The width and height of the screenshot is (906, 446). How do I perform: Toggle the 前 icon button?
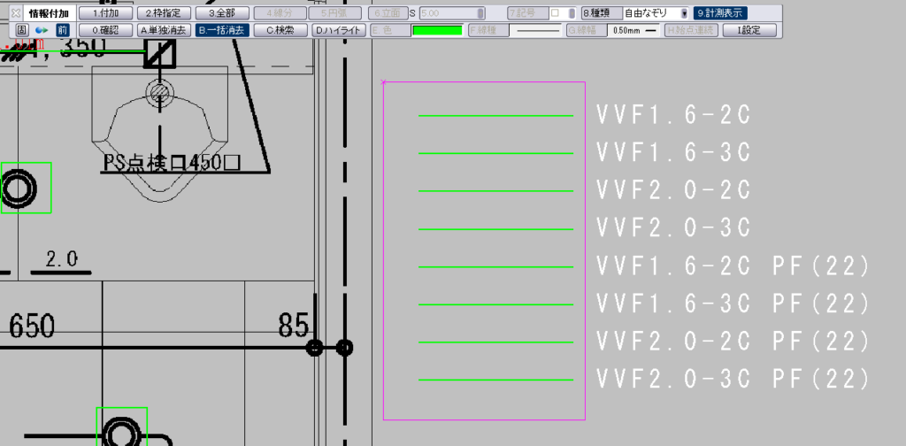pyautogui.click(x=62, y=30)
